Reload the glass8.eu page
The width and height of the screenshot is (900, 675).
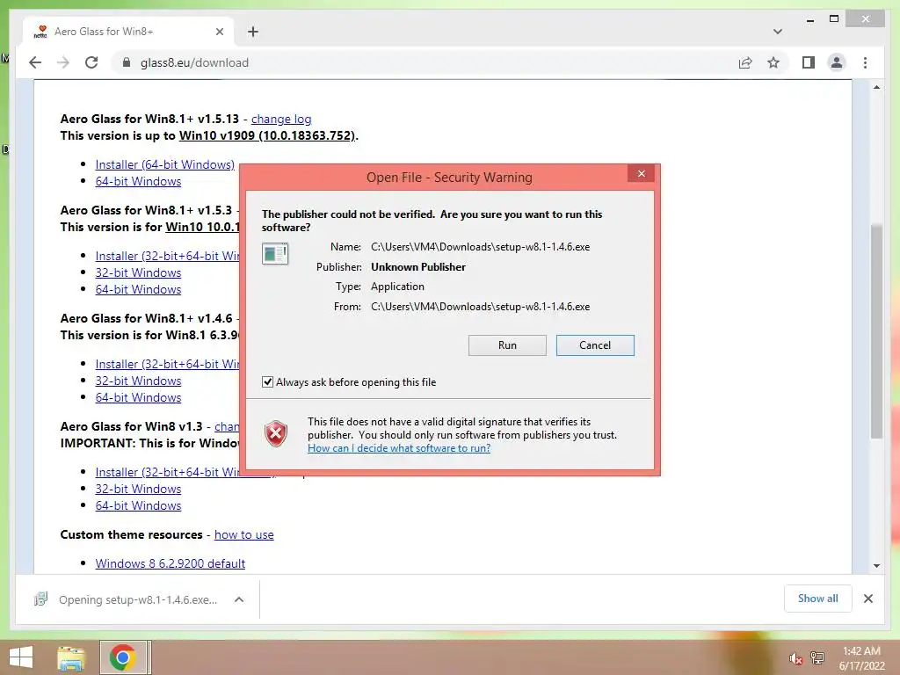point(91,62)
